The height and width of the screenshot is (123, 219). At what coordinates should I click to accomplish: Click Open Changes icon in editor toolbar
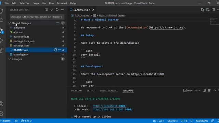pyautogui.click(x=202, y=10)
